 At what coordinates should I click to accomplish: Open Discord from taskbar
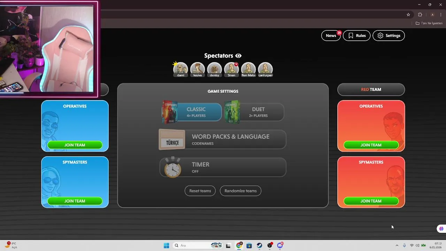point(280,245)
